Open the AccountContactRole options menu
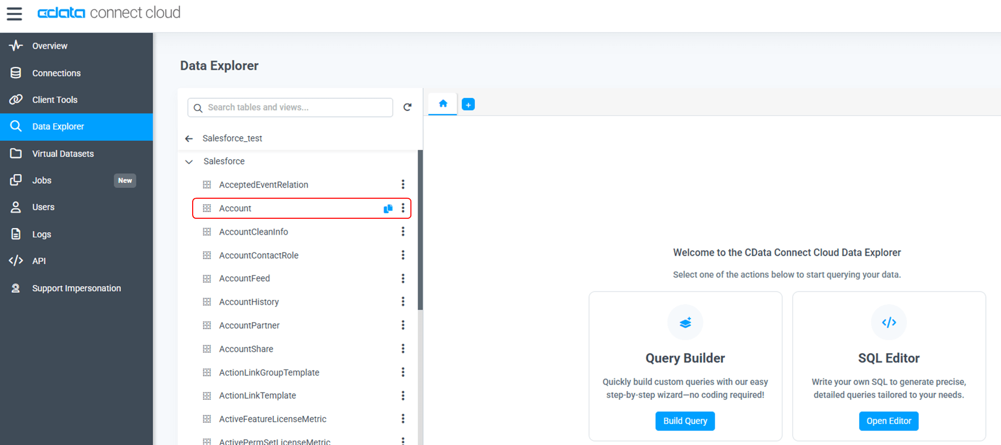 pyautogui.click(x=403, y=255)
